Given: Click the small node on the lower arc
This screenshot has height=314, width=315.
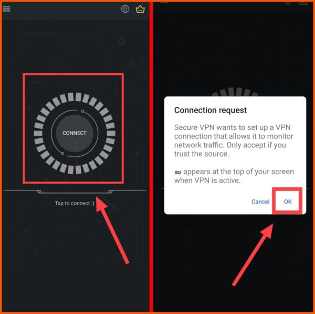Looking at the screenshot, I should [62, 154].
